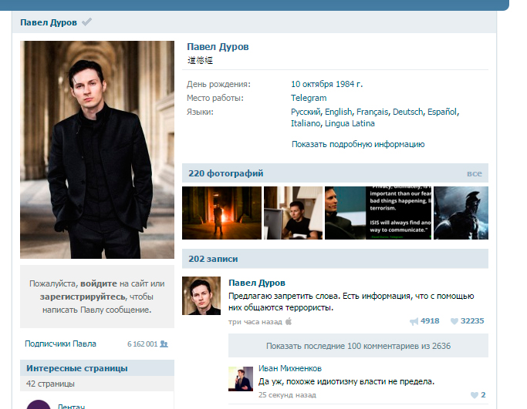This screenshot has width=527, height=409.
Task: Expand Показать подробную информацию
Action: [x=358, y=144]
